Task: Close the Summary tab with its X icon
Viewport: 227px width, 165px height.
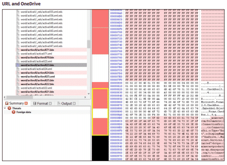Action: coord(26,103)
